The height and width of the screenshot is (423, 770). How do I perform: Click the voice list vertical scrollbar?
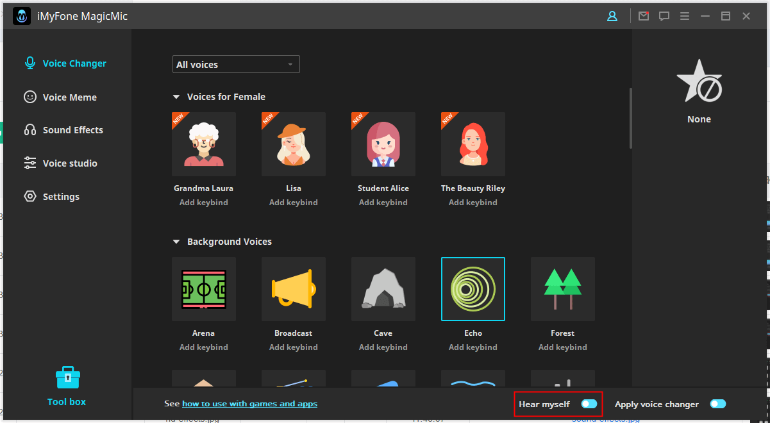pyautogui.click(x=631, y=118)
